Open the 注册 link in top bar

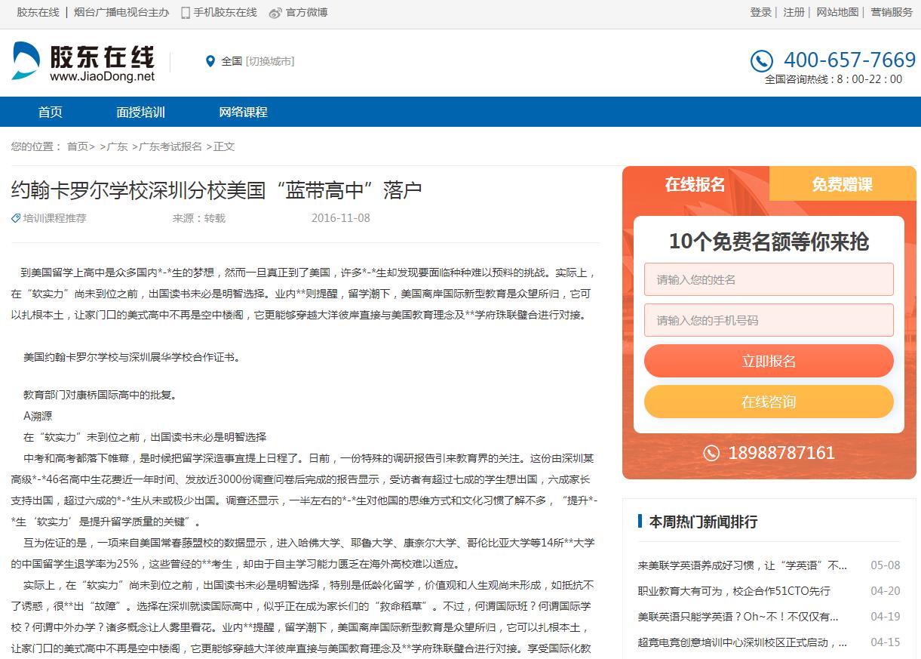[x=794, y=12]
